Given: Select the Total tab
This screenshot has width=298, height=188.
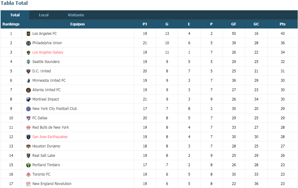Looking at the screenshot, I should pyautogui.click(x=15, y=15).
